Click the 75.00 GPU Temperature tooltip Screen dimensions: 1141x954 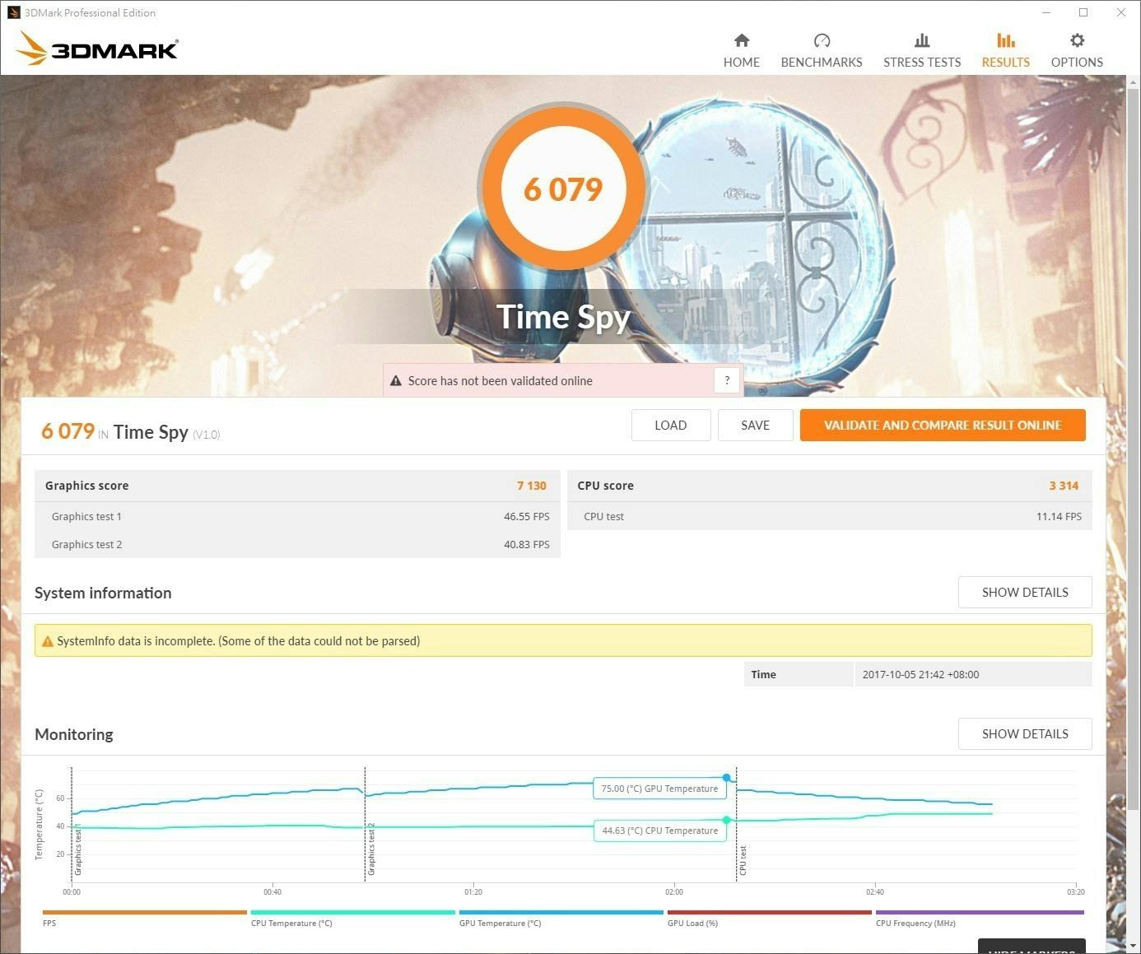point(659,789)
